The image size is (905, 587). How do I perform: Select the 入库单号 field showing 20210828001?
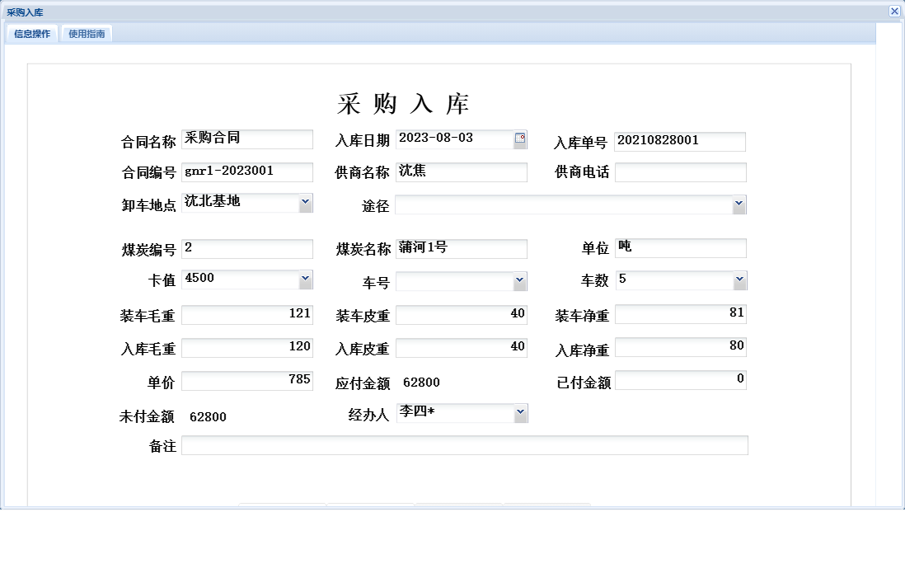[681, 141]
